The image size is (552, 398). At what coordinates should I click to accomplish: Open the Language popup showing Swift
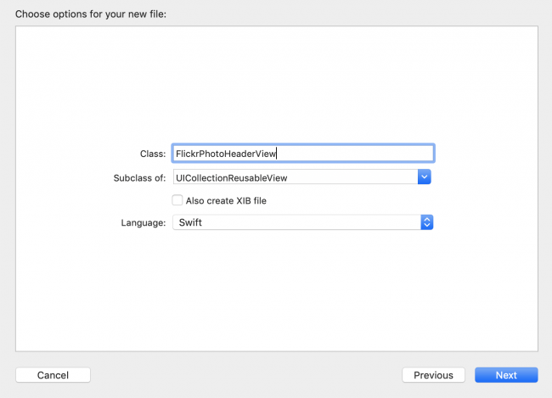point(302,221)
